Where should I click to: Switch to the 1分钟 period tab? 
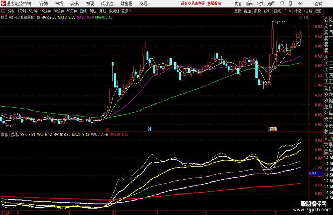[22, 11]
